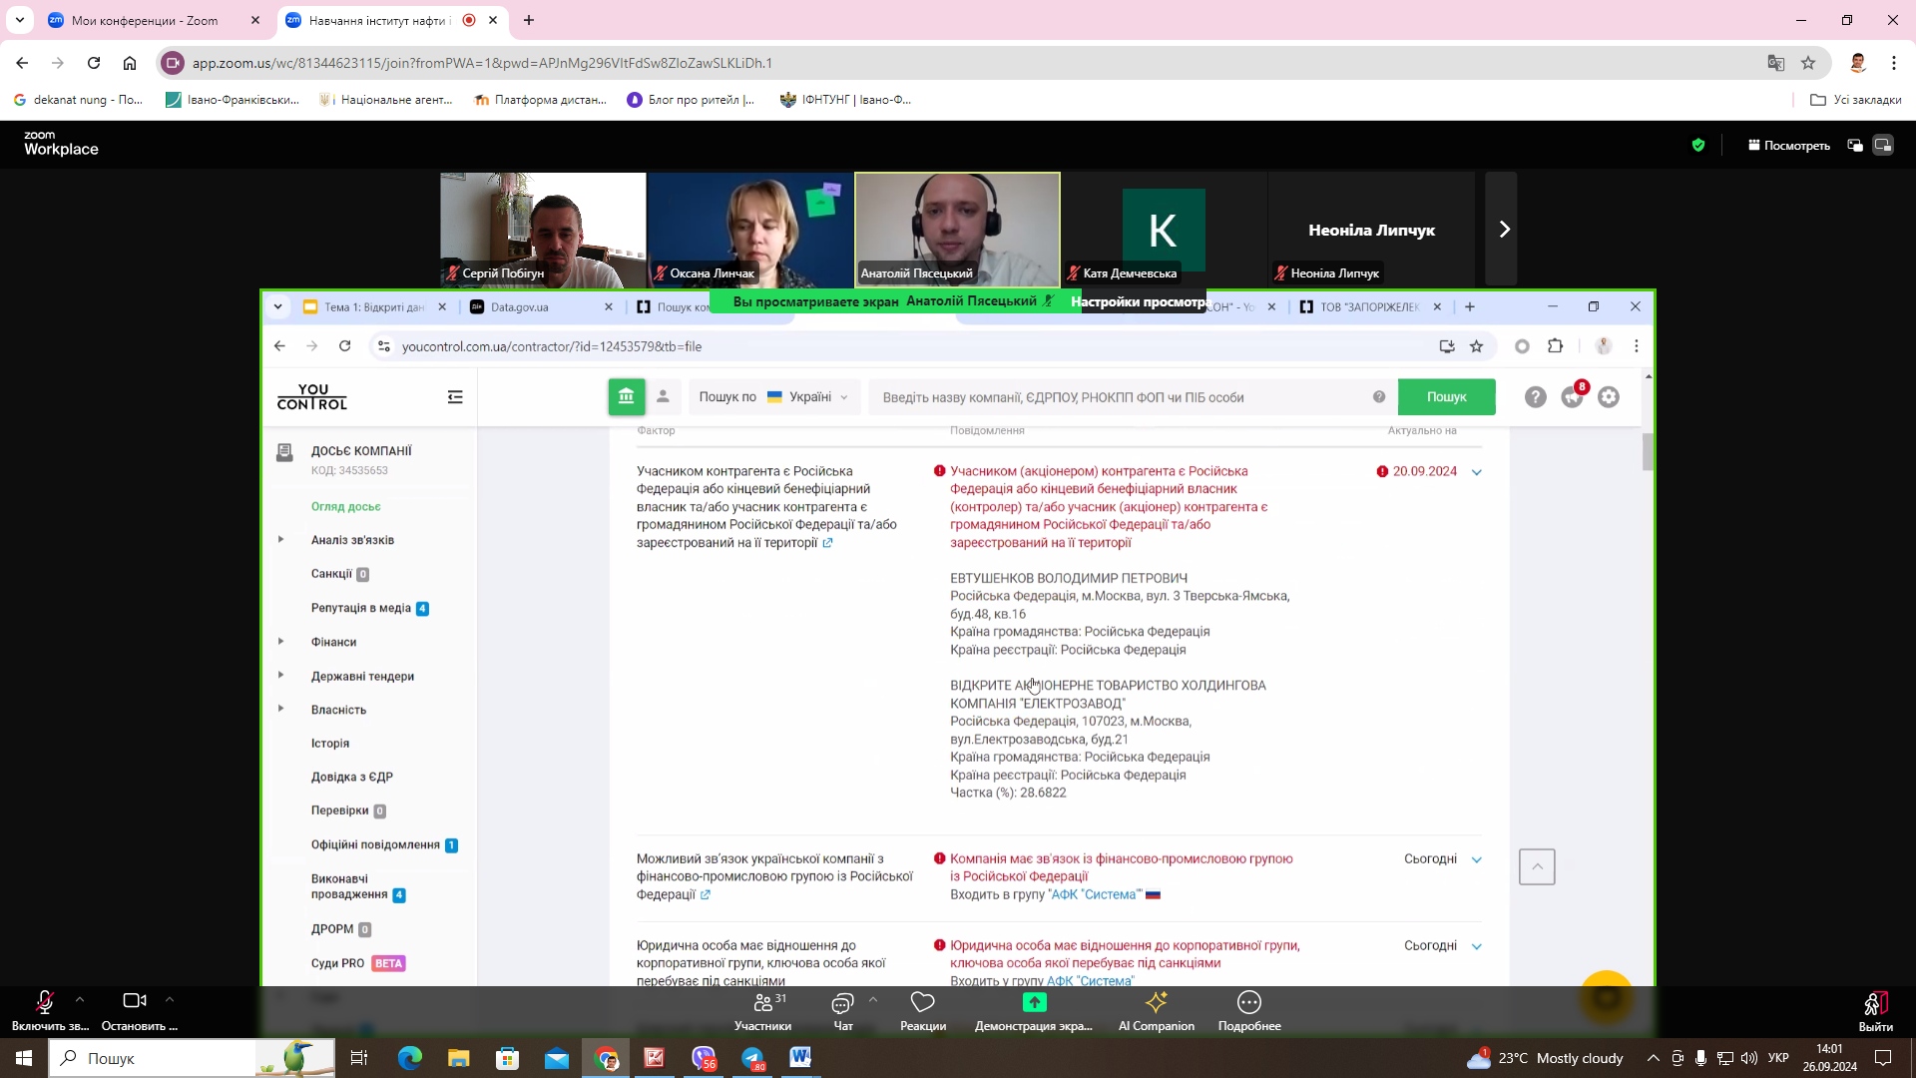Bookmark this page with star icon
Image resolution: width=1916 pixels, height=1078 pixels.
[1808, 63]
